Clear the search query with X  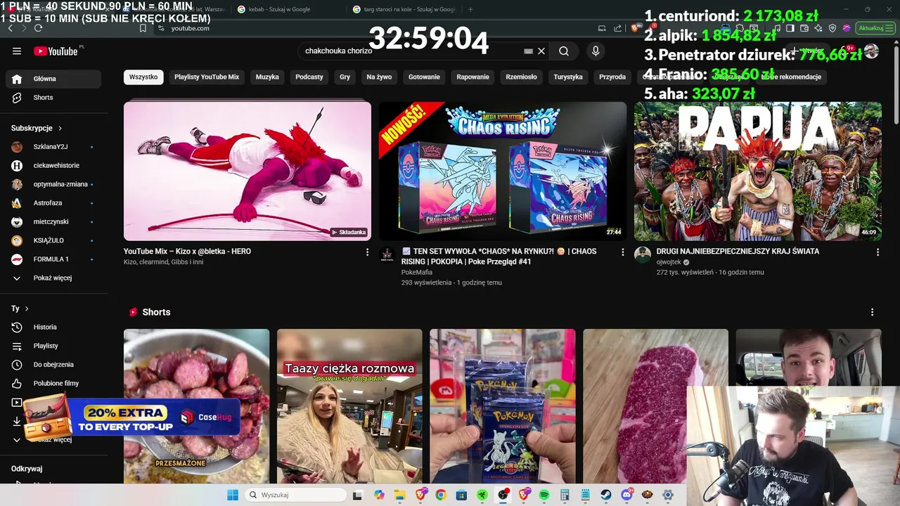(541, 51)
